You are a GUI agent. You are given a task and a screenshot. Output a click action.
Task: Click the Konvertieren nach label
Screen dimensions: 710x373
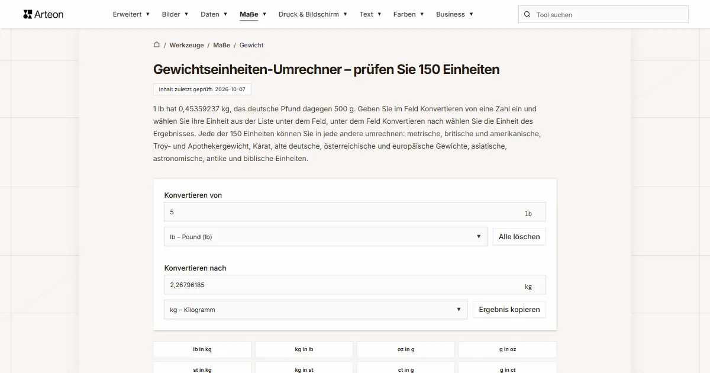point(195,268)
